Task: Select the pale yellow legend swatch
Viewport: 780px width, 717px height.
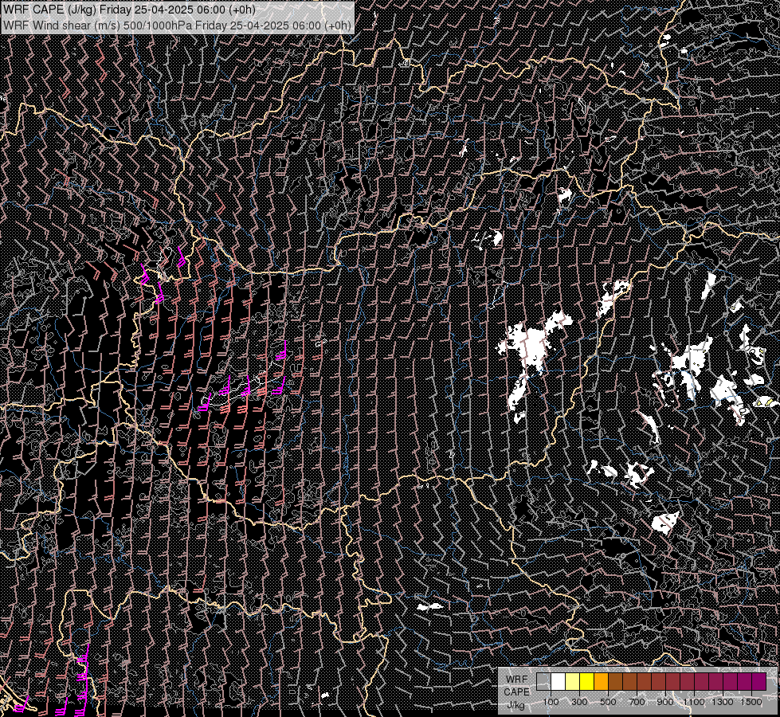Action: tap(573, 682)
